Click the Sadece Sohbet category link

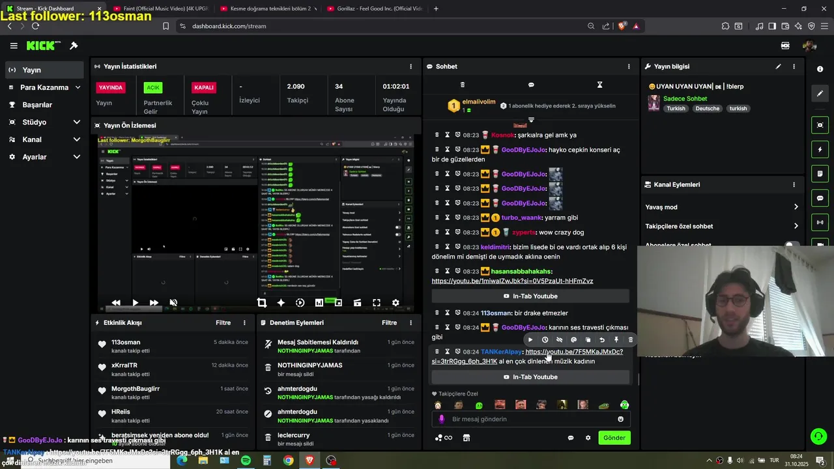point(685,99)
